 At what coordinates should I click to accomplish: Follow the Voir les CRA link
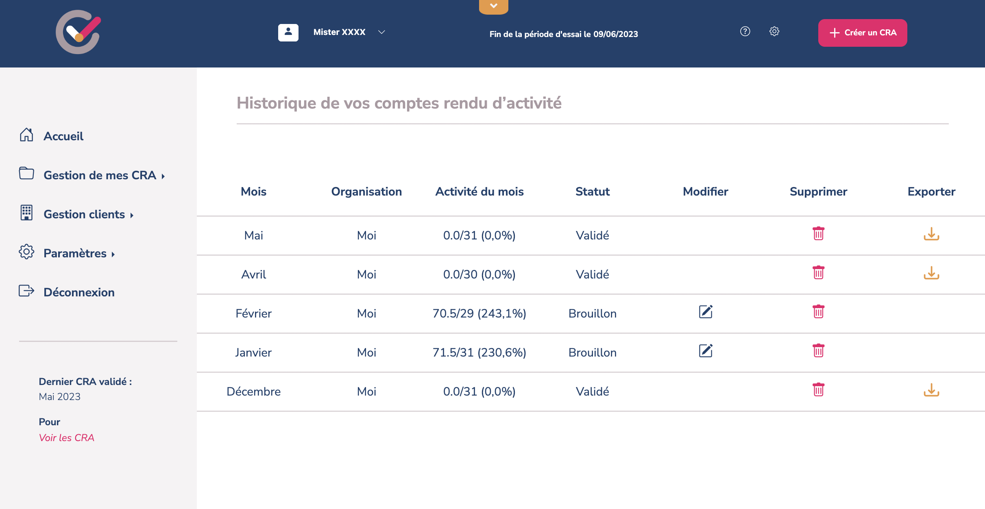(67, 438)
